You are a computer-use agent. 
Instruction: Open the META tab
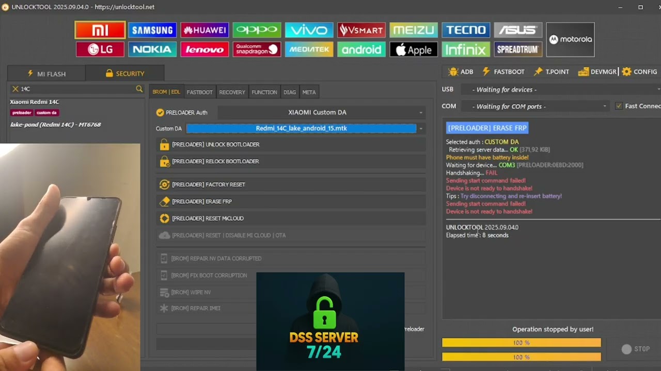point(309,92)
